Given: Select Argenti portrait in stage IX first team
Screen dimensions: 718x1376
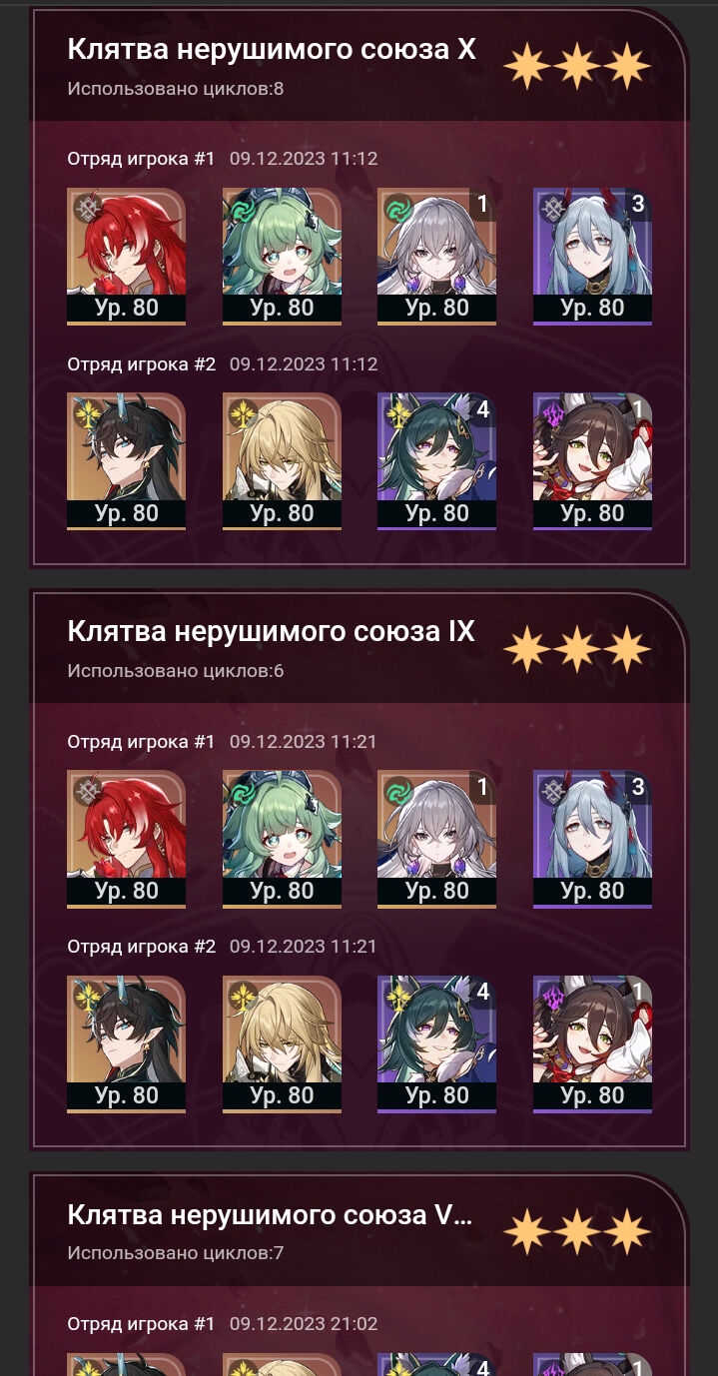Looking at the screenshot, I should 126,839.
